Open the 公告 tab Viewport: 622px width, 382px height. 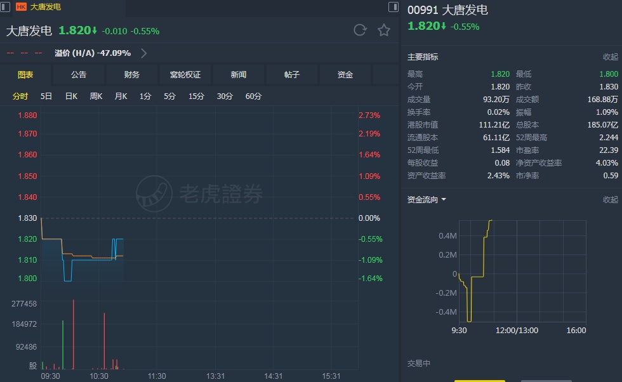(x=79, y=75)
